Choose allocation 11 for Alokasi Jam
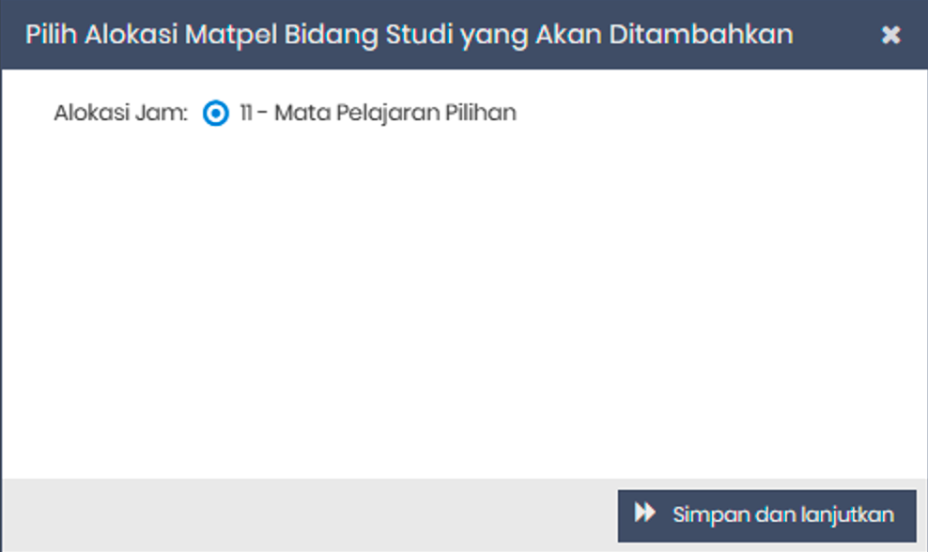Screen dimensions: 928x552 [x=215, y=113]
